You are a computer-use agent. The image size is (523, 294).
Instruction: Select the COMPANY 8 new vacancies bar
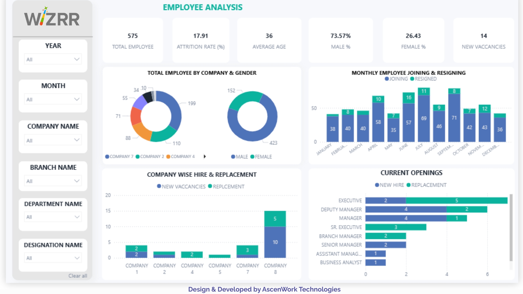click(x=275, y=242)
